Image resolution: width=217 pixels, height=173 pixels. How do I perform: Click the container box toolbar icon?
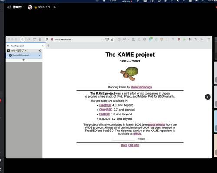119,39
